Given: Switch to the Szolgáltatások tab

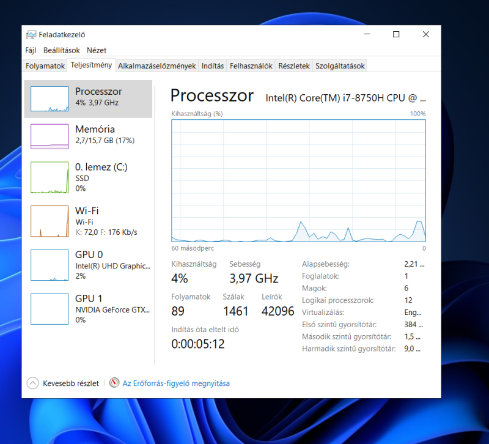Looking at the screenshot, I should point(340,66).
